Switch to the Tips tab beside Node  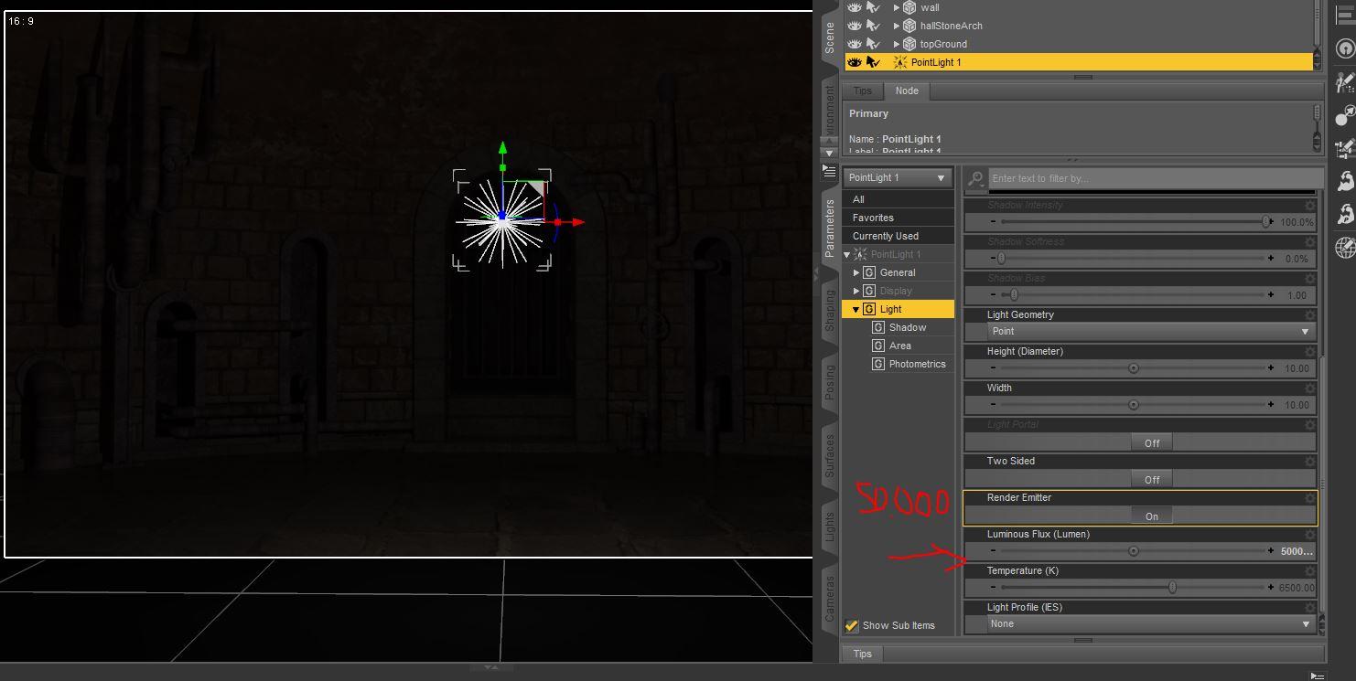coord(863,90)
